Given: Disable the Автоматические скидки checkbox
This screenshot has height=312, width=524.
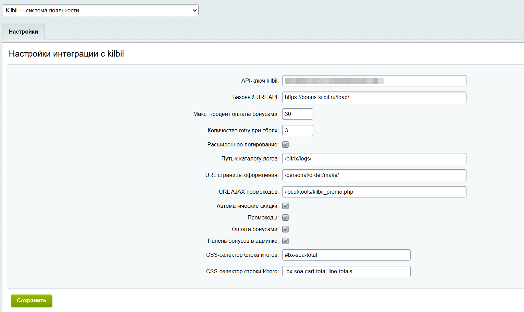Looking at the screenshot, I should [x=286, y=206].
